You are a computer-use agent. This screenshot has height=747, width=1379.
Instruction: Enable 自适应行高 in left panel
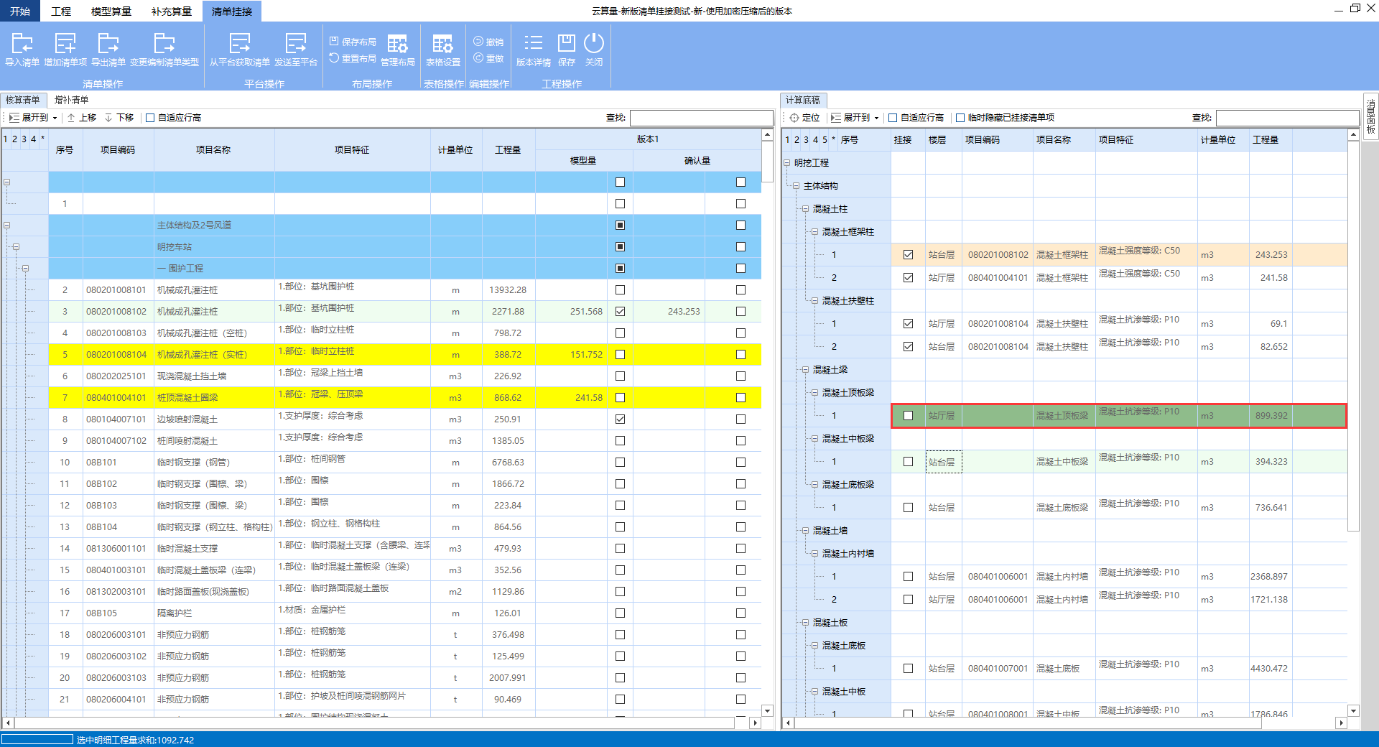150,118
